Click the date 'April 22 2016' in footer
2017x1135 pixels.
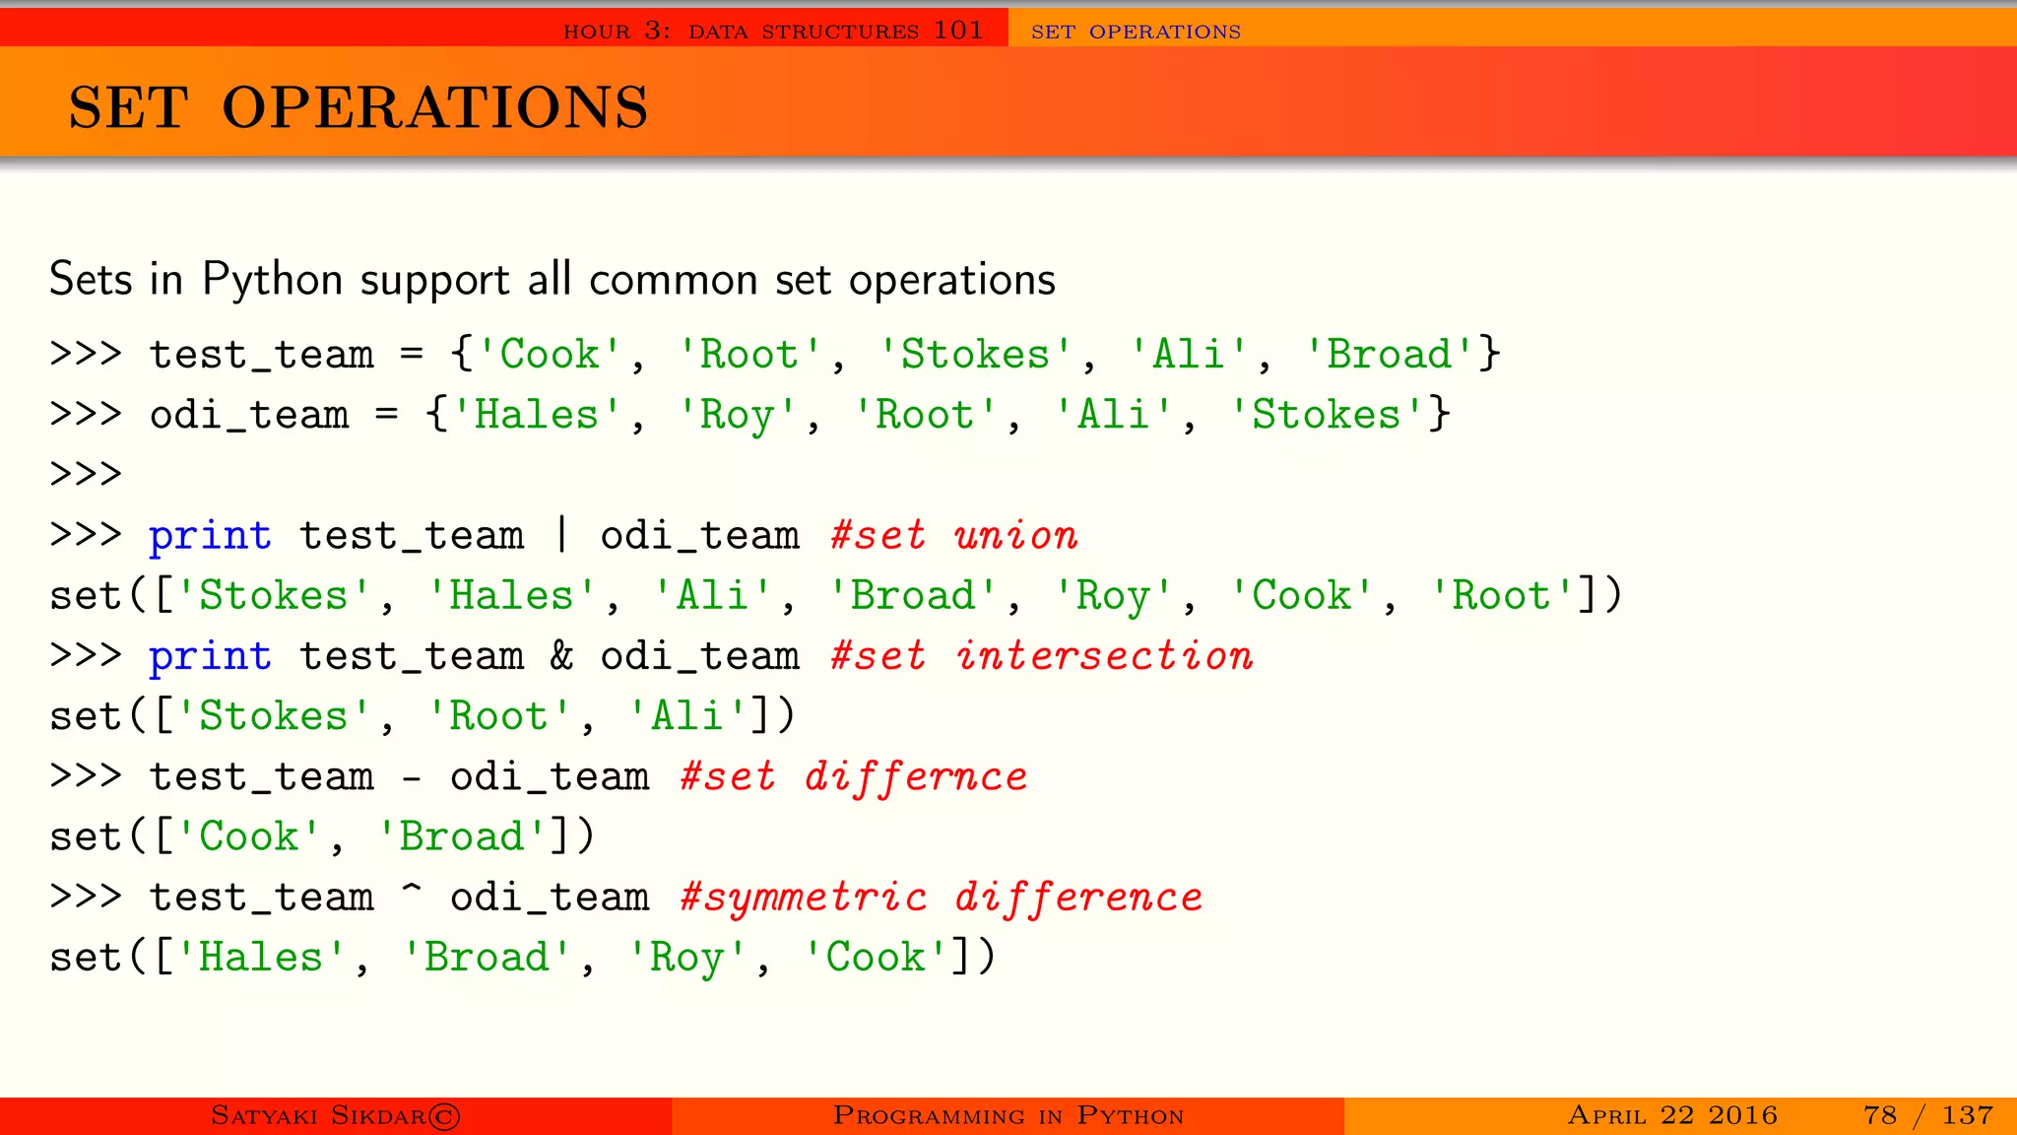(x=1672, y=1115)
